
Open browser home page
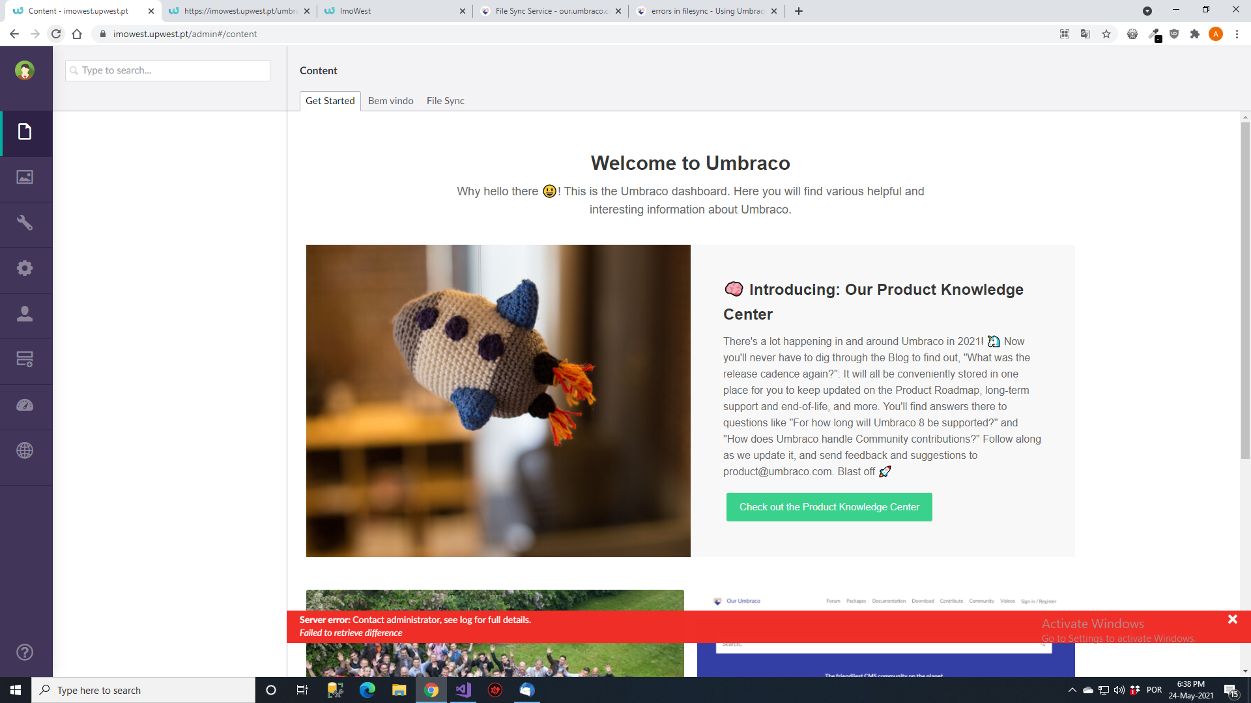[77, 34]
